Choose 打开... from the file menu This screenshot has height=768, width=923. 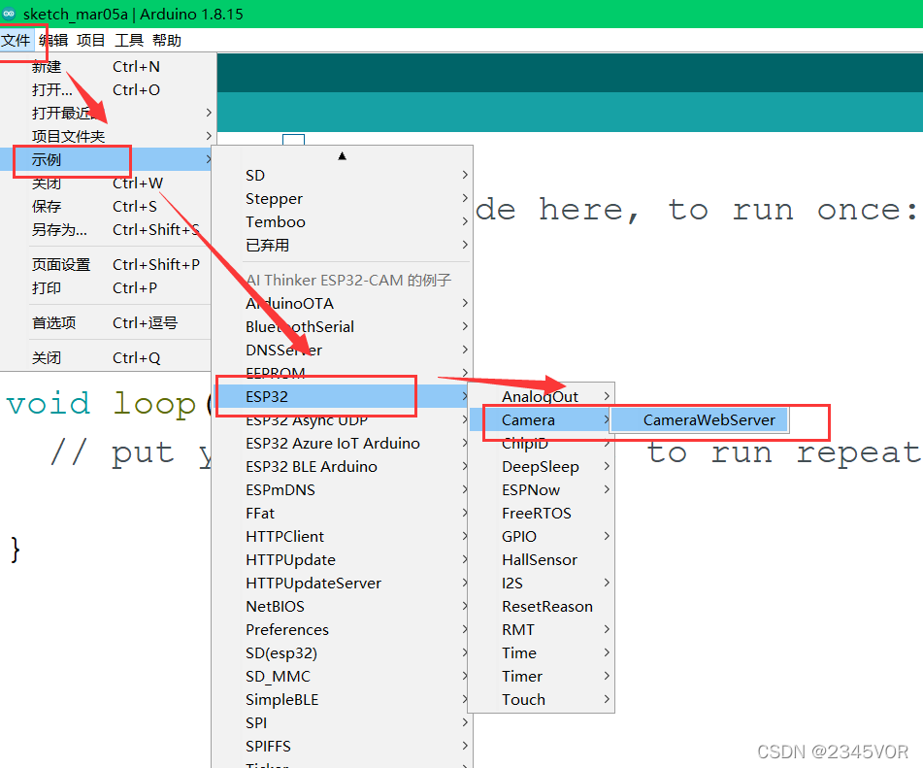(x=106, y=89)
